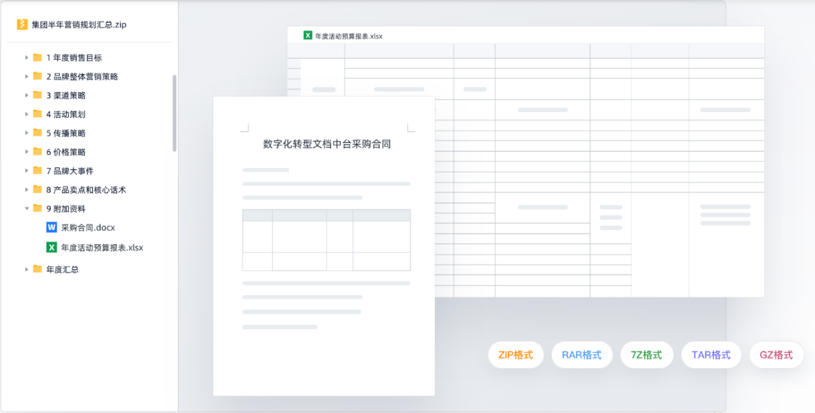Expand the 年度汇总 folder arrow
Screen dimensions: 815x413
[27, 269]
